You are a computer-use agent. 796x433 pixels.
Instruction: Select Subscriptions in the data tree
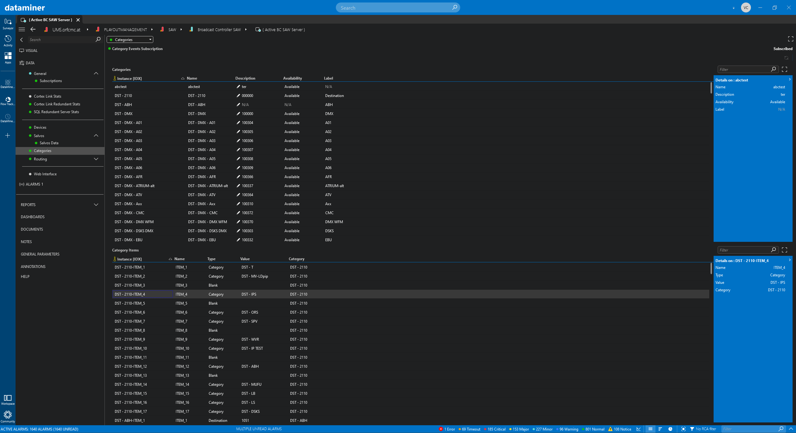(x=51, y=81)
